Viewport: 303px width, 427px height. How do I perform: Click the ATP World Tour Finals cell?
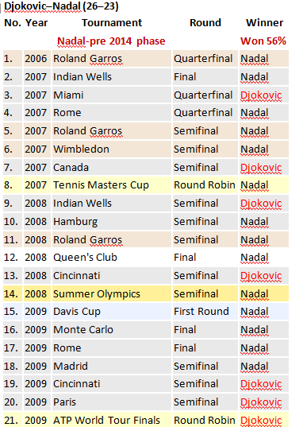(x=112, y=420)
